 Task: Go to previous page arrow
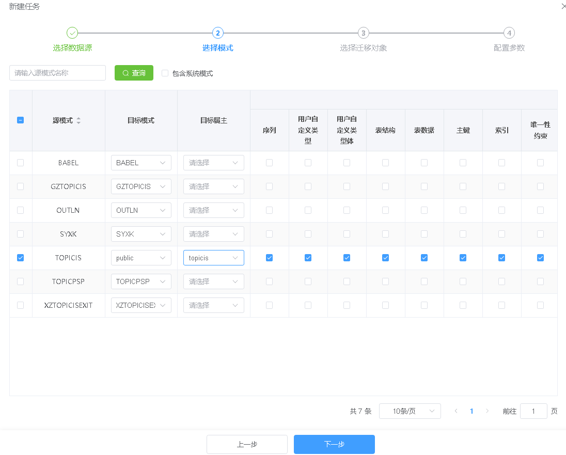(x=456, y=411)
